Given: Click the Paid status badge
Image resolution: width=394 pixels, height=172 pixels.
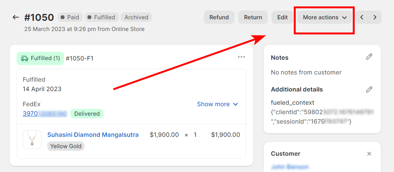Looking at the screenshot, I should point(70,17).
